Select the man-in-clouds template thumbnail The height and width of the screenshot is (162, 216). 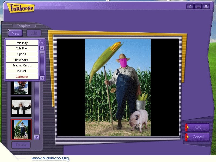21,88
